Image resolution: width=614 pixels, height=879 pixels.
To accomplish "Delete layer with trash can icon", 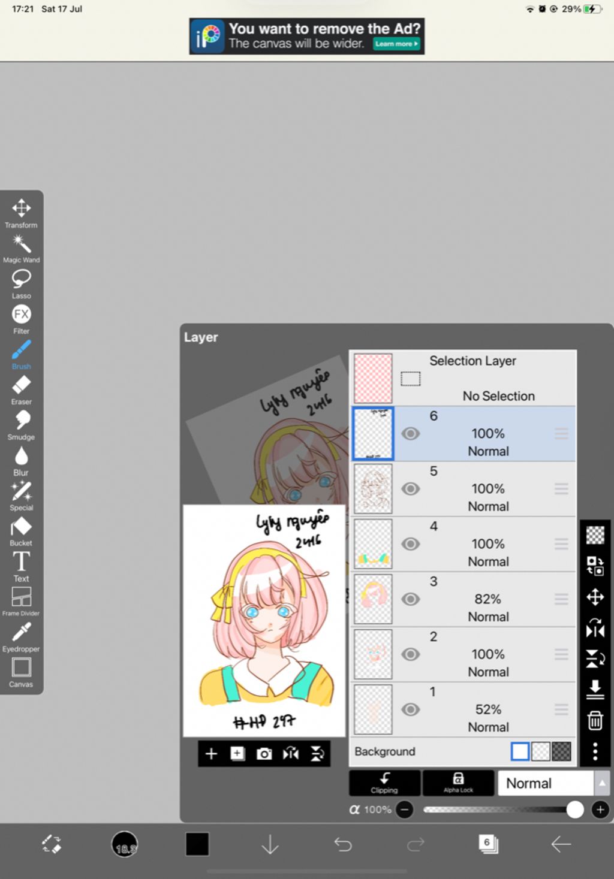I will 595,720.
